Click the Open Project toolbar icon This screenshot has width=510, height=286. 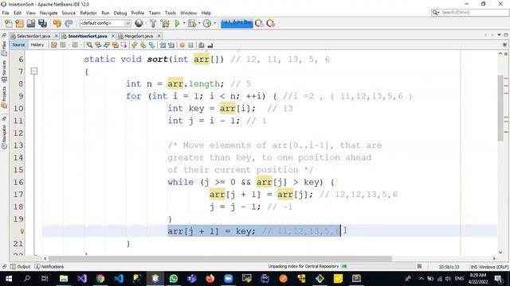click(x=31, y=23)
